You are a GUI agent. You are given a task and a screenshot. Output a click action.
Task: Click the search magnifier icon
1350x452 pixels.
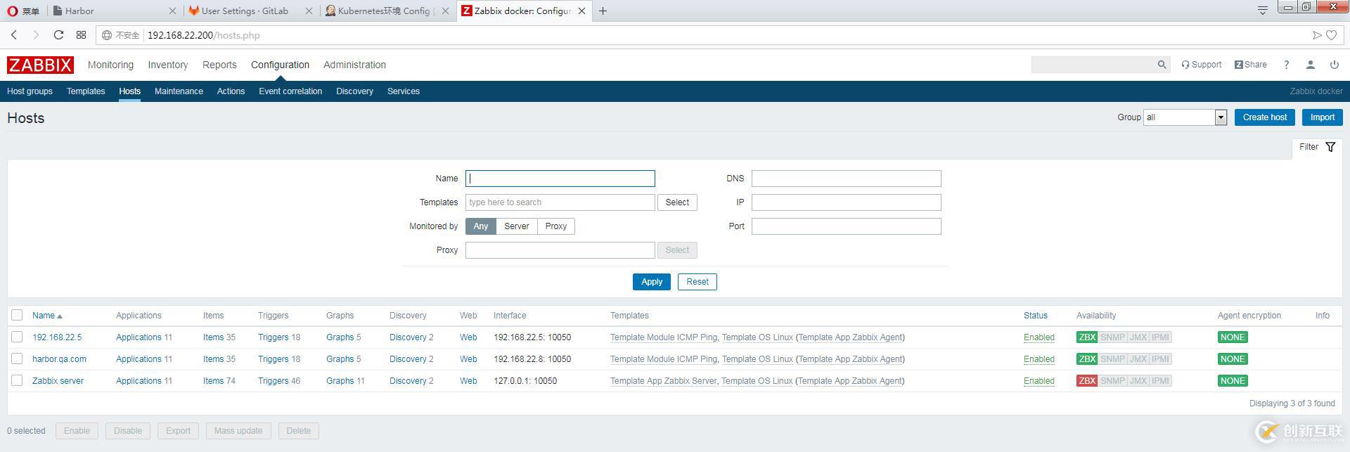[1162, 65]
